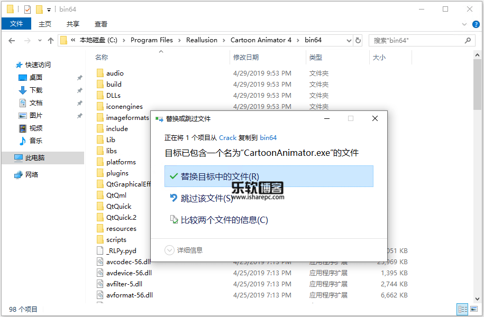Close the 替换或跳过文件 dialog
Image resolution: width=484 pixels, height=317 pixels.
click(375, 118)
